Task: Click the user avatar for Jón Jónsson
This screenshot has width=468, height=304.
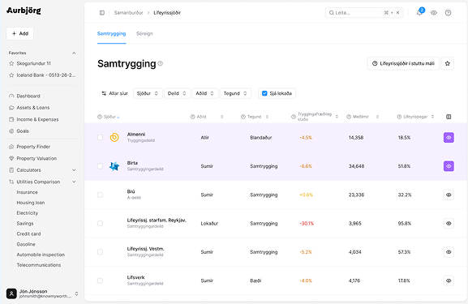Action: pyautogui.click(x=11, y=293)
